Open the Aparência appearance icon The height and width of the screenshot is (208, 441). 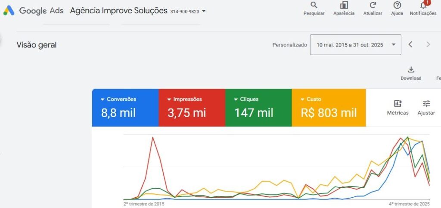[x=344, y=5]
